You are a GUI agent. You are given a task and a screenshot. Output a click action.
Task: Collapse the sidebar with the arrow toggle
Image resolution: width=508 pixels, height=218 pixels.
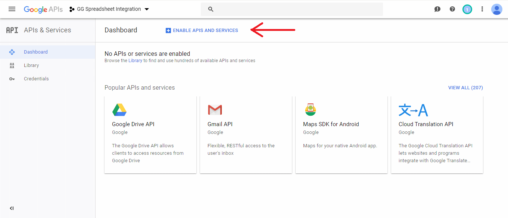(x=12, y=208)
